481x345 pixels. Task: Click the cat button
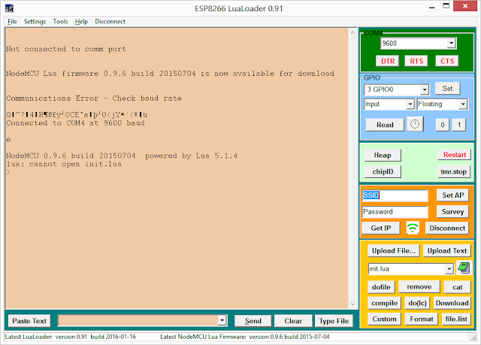(458, 287)
